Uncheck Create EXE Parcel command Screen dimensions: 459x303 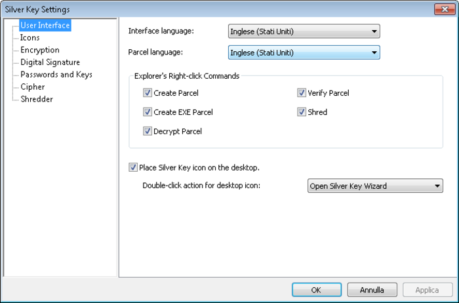(148, 112)
